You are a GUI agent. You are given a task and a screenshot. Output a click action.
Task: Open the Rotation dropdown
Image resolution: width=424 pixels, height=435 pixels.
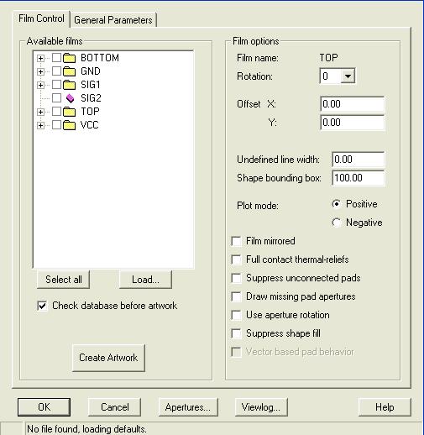click(x=348, y=76)
